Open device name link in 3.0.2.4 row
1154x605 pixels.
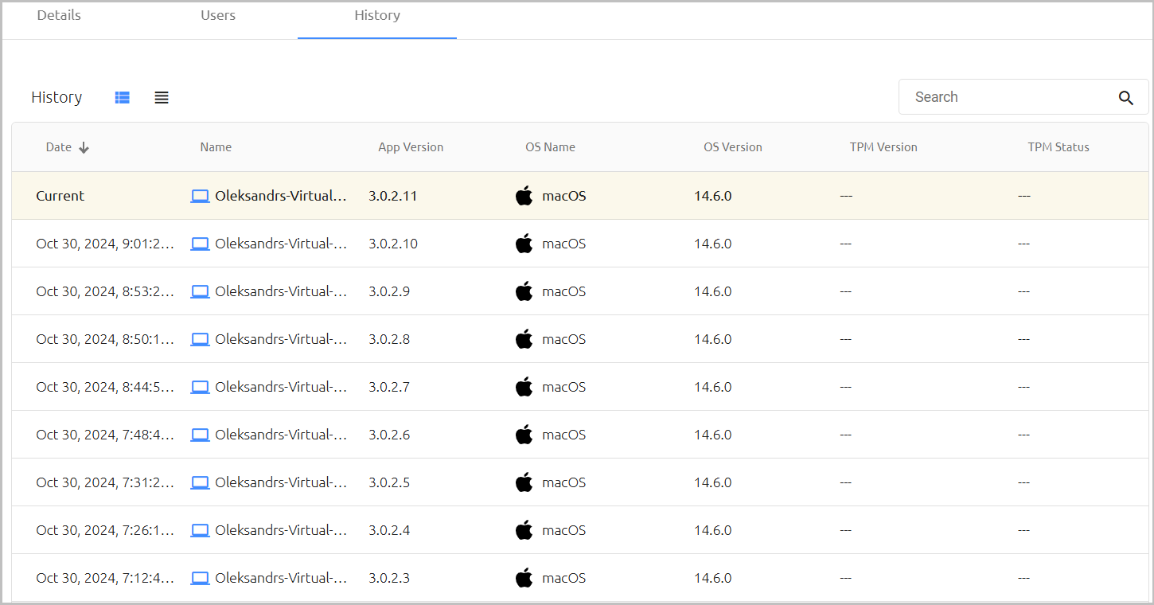(x=281, y=530)
